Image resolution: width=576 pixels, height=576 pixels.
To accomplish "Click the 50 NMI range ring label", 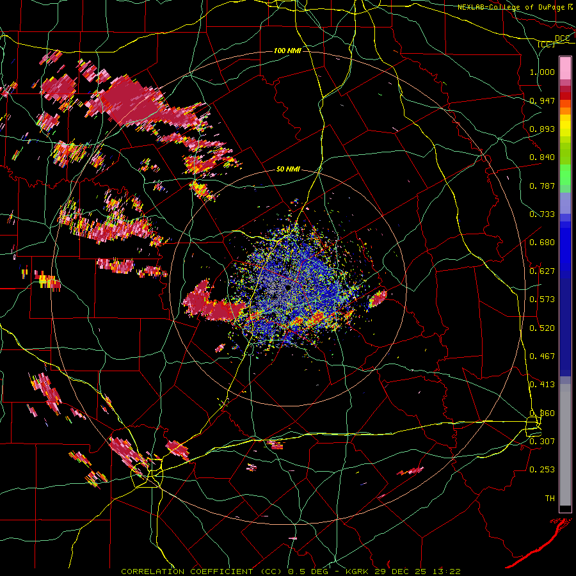I will [288, 170].
